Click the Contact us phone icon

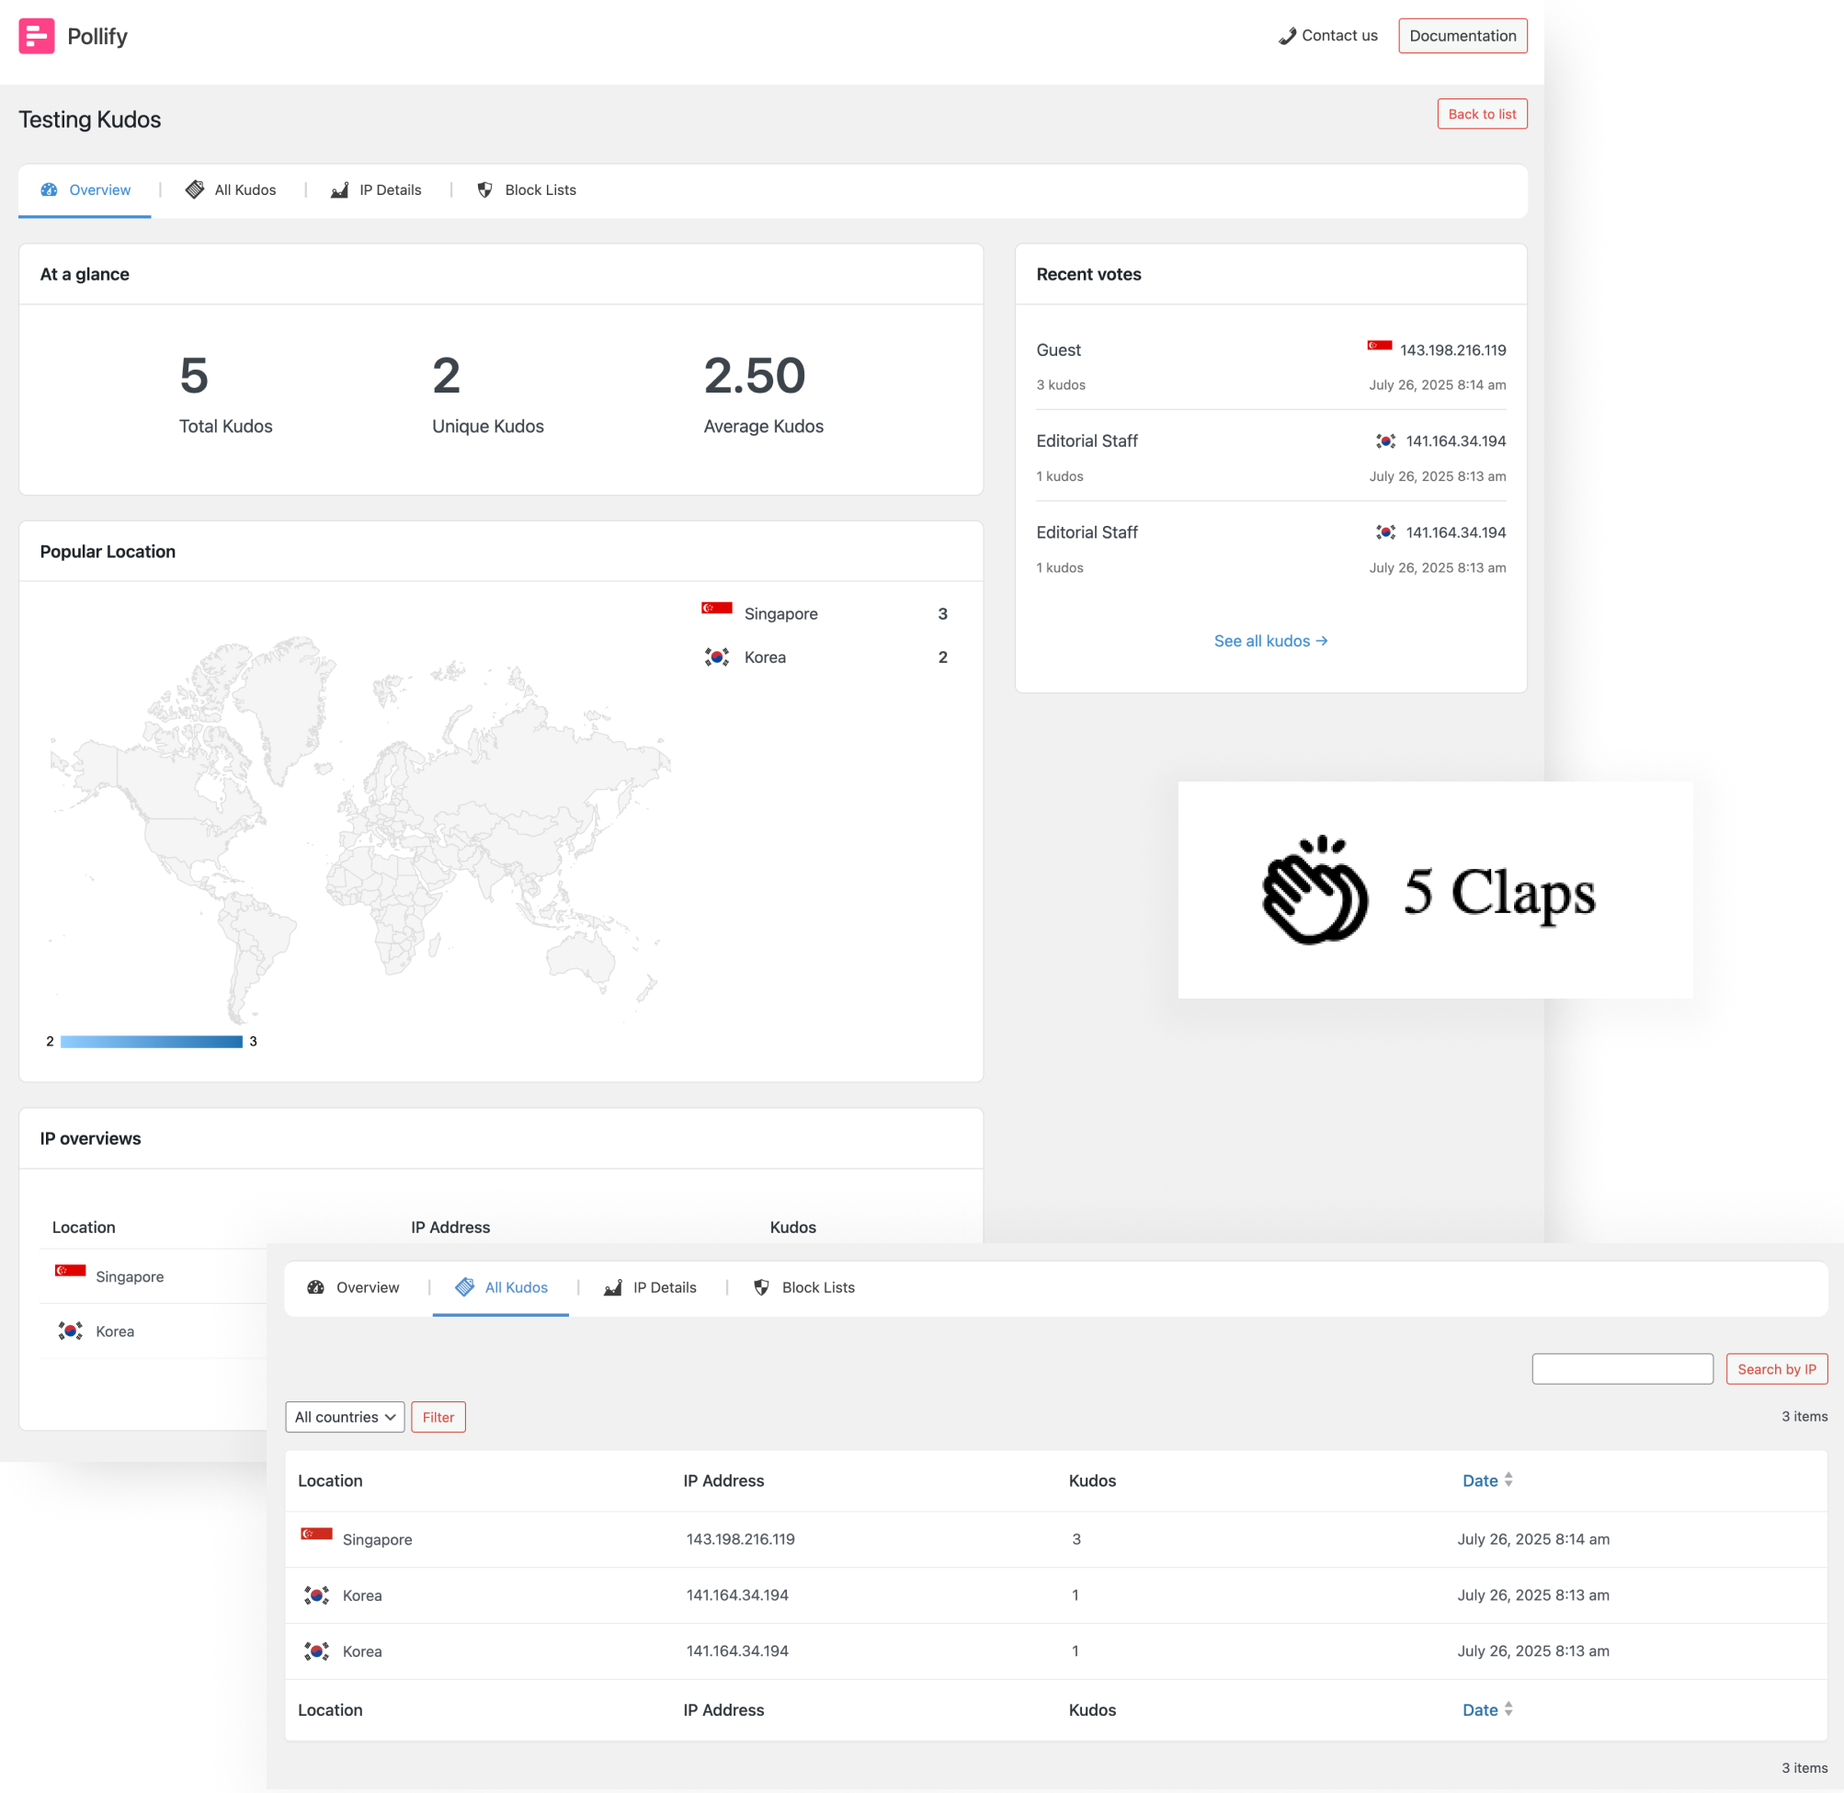coord(1287,36)
